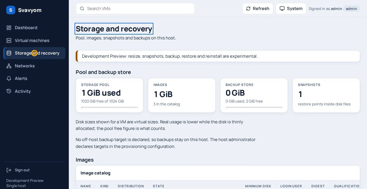Click the Development Preview sidebar footer text
367x189 pixels.
pos(25,181)
